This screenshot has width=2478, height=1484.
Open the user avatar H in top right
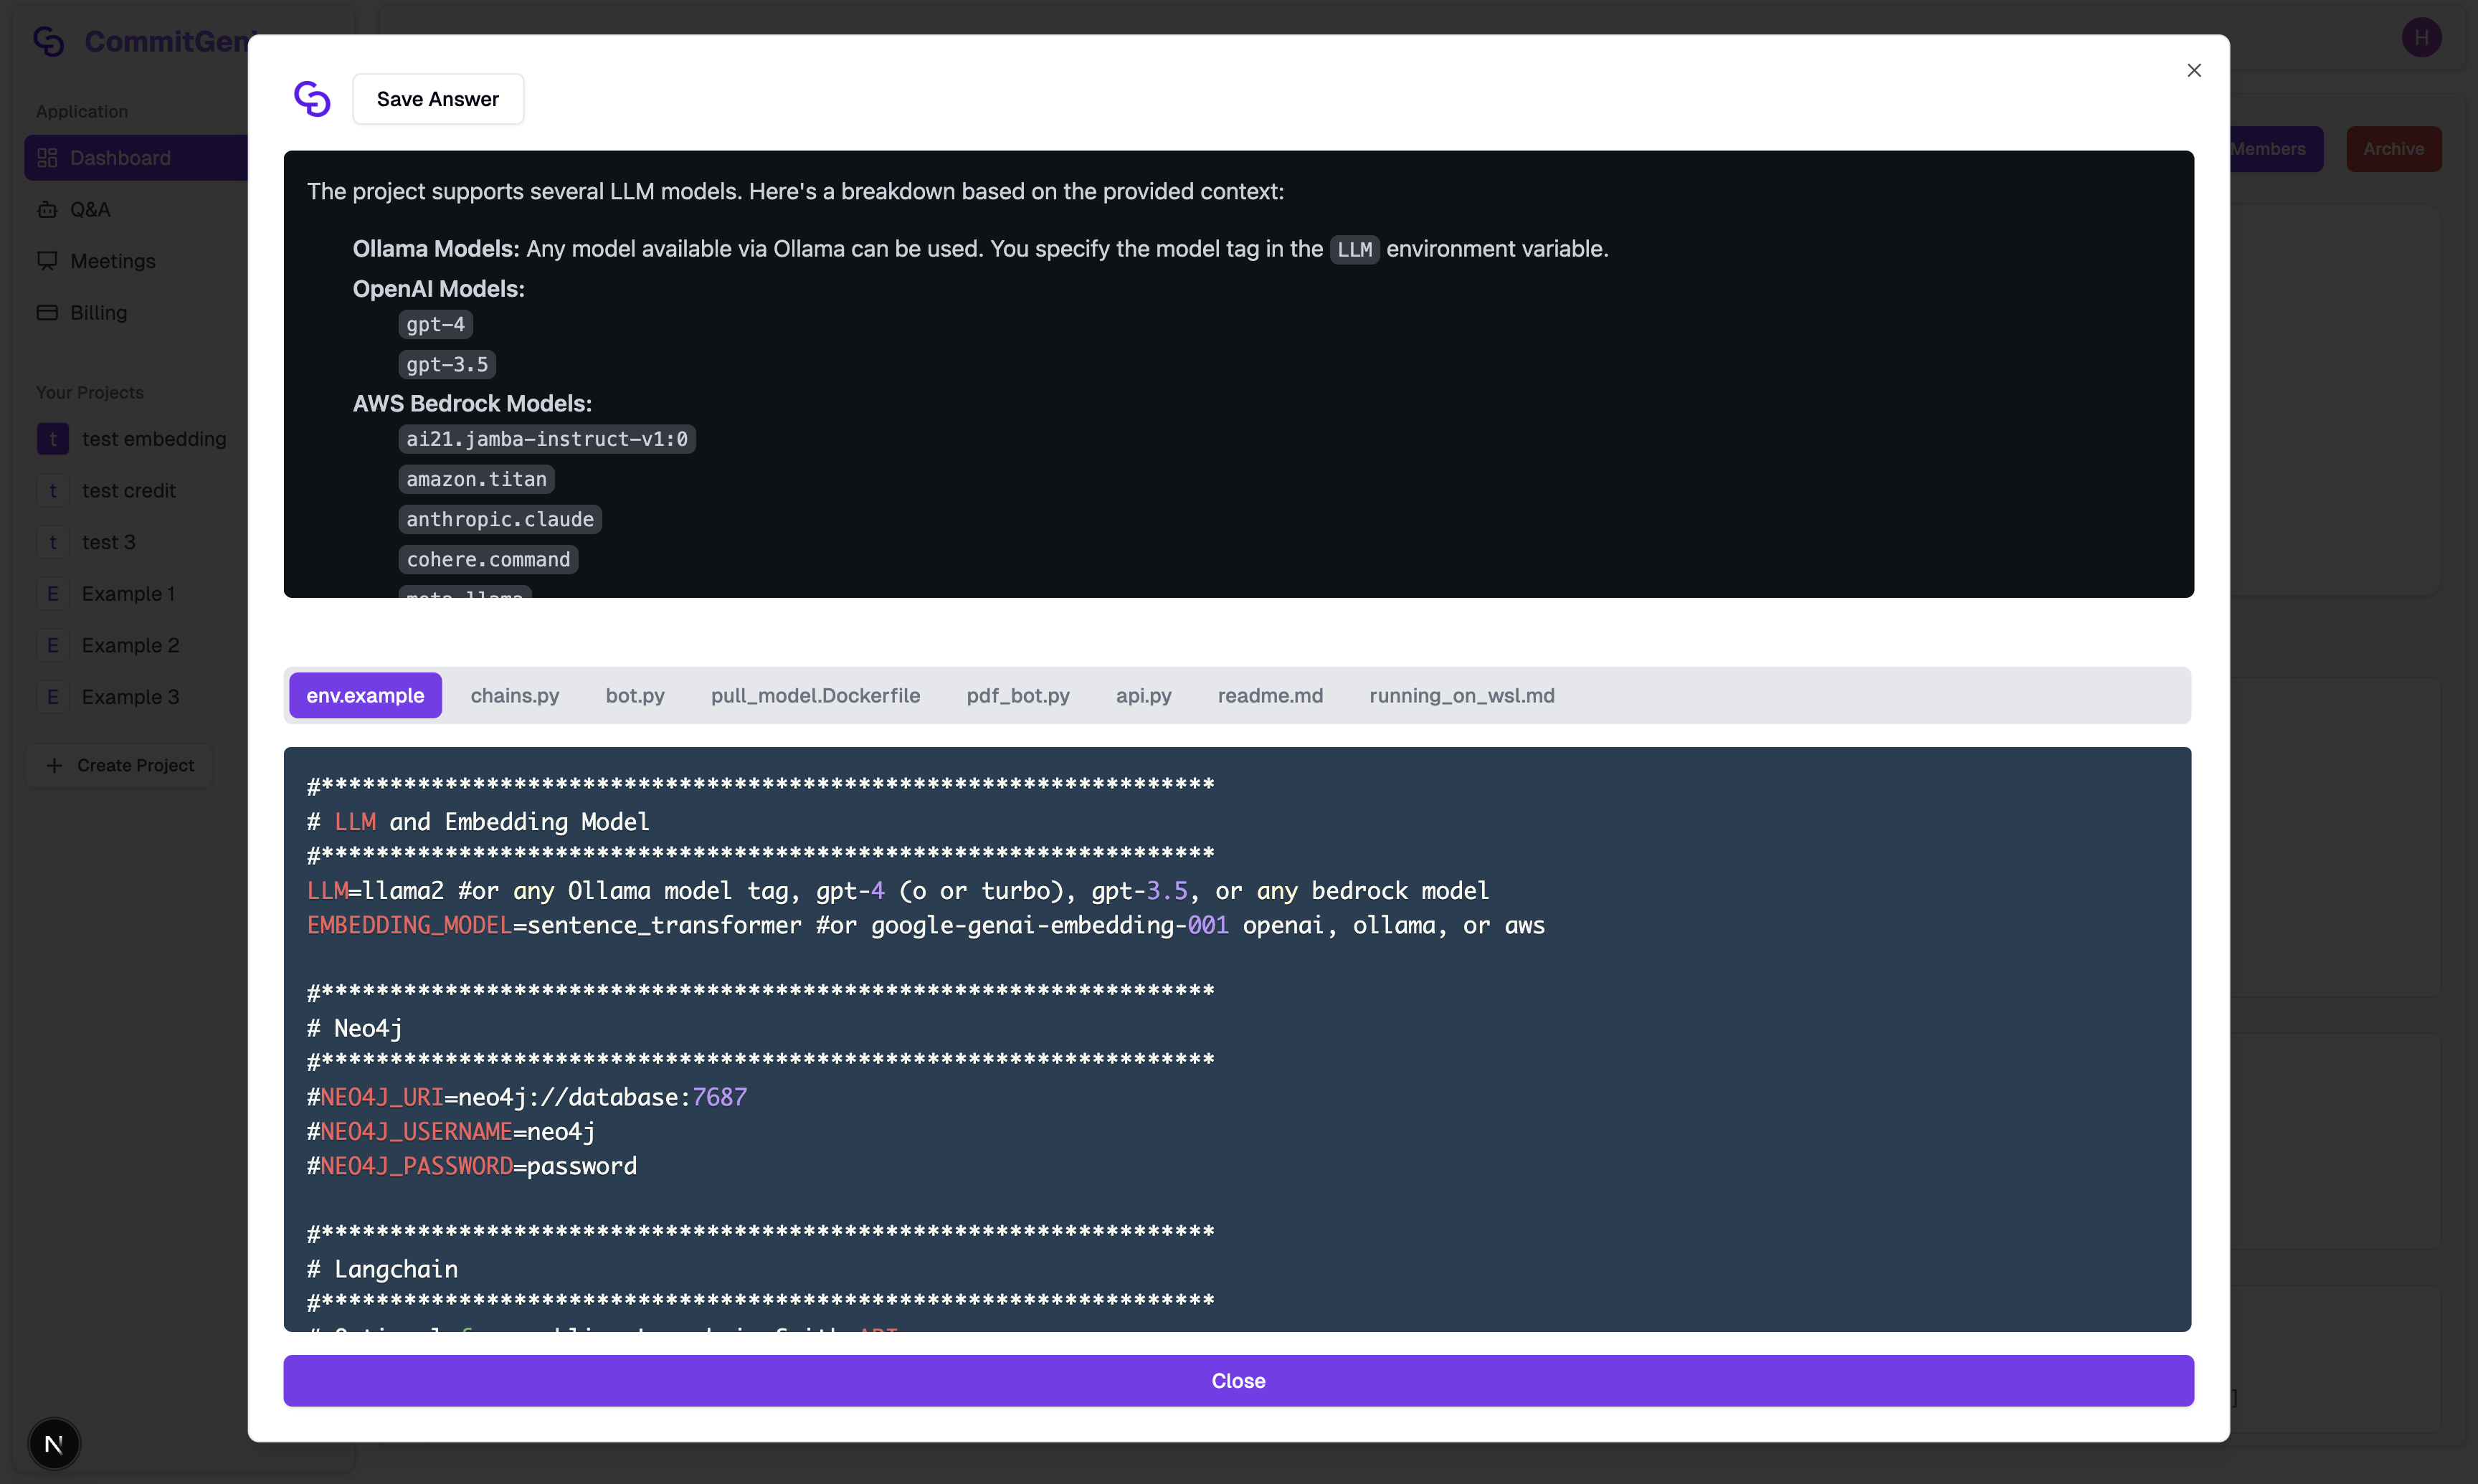[2422, 38]
